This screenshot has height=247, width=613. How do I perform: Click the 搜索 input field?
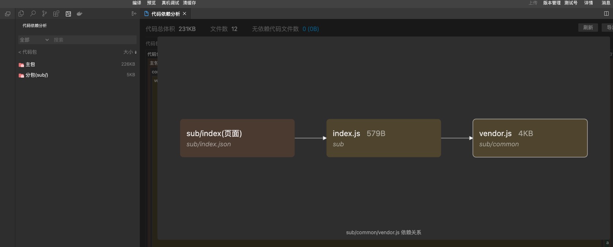coord(94,40)
